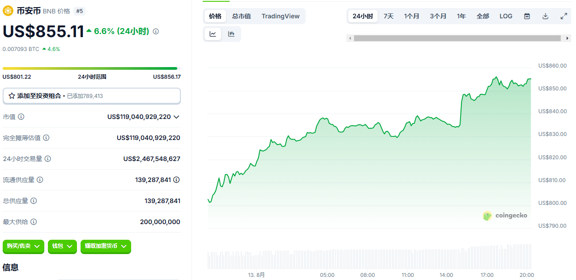This screenshot has width=576, height=280.
Task: Toggle the LOG scale option
Action: [x=506, y=16]
